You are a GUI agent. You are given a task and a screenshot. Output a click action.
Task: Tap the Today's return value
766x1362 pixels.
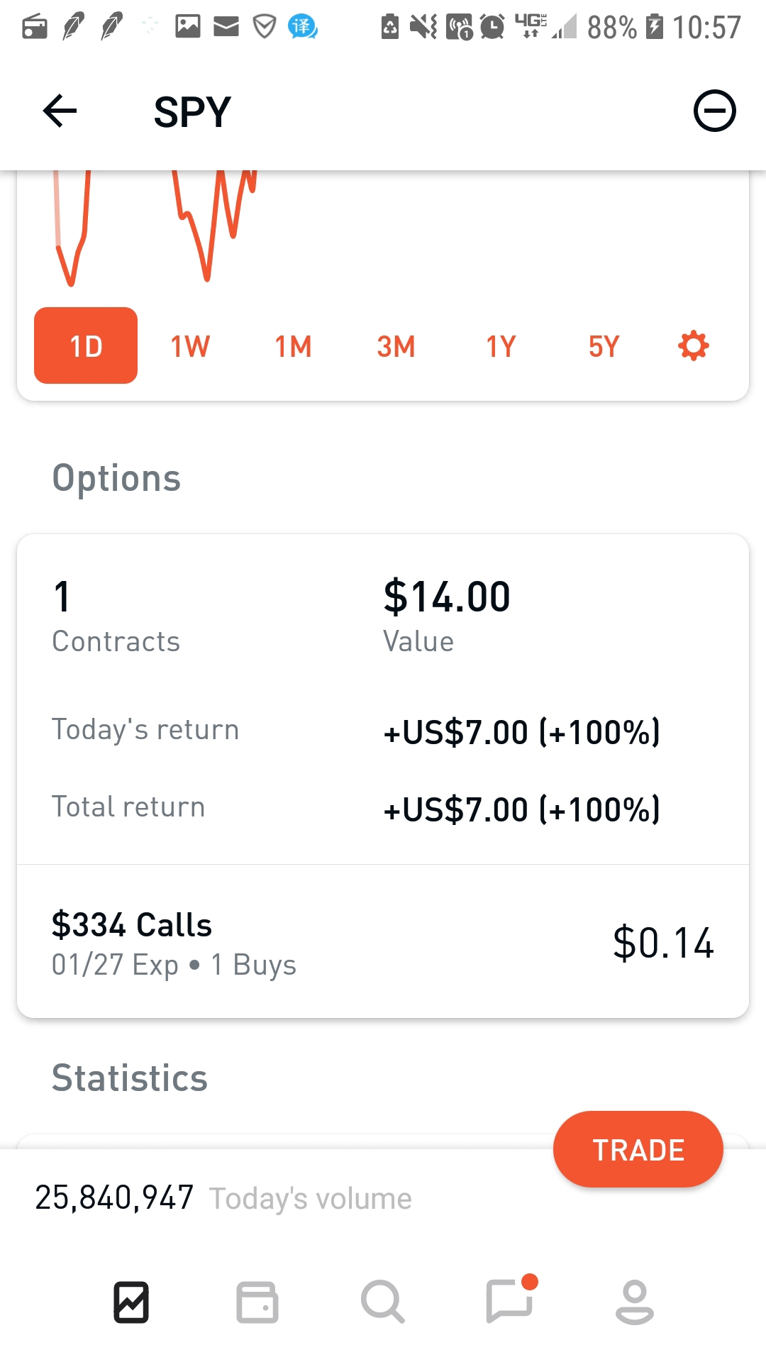point(521,732)
